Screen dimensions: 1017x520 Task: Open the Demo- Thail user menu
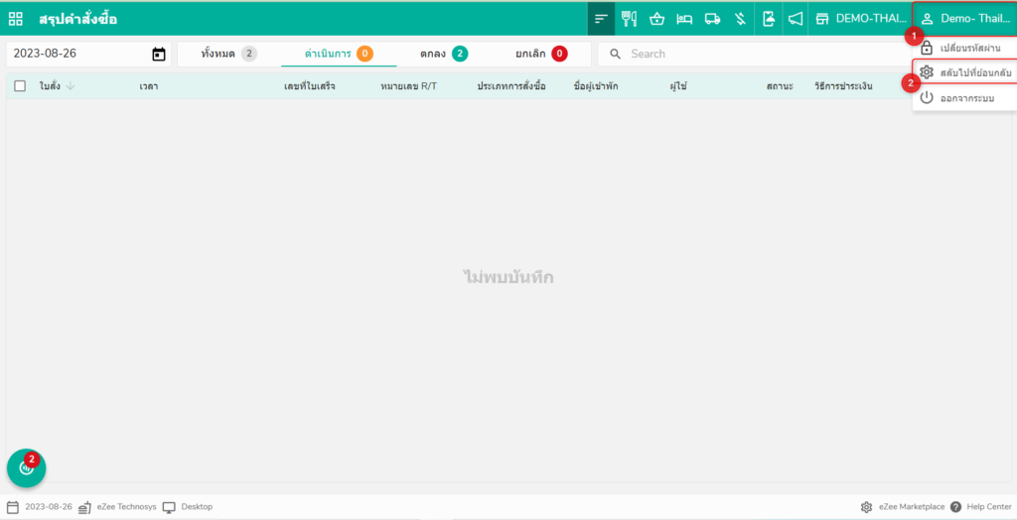[x=963, y=18]
